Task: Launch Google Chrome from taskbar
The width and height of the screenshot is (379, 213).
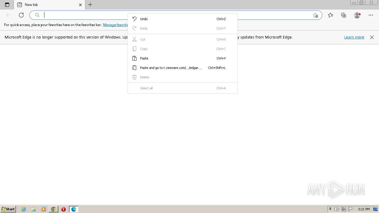Action: 53,209
